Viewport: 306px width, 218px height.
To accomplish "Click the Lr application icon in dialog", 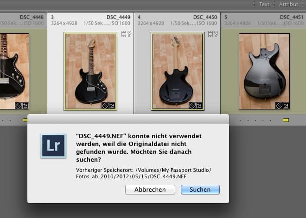I will point(53,145).
